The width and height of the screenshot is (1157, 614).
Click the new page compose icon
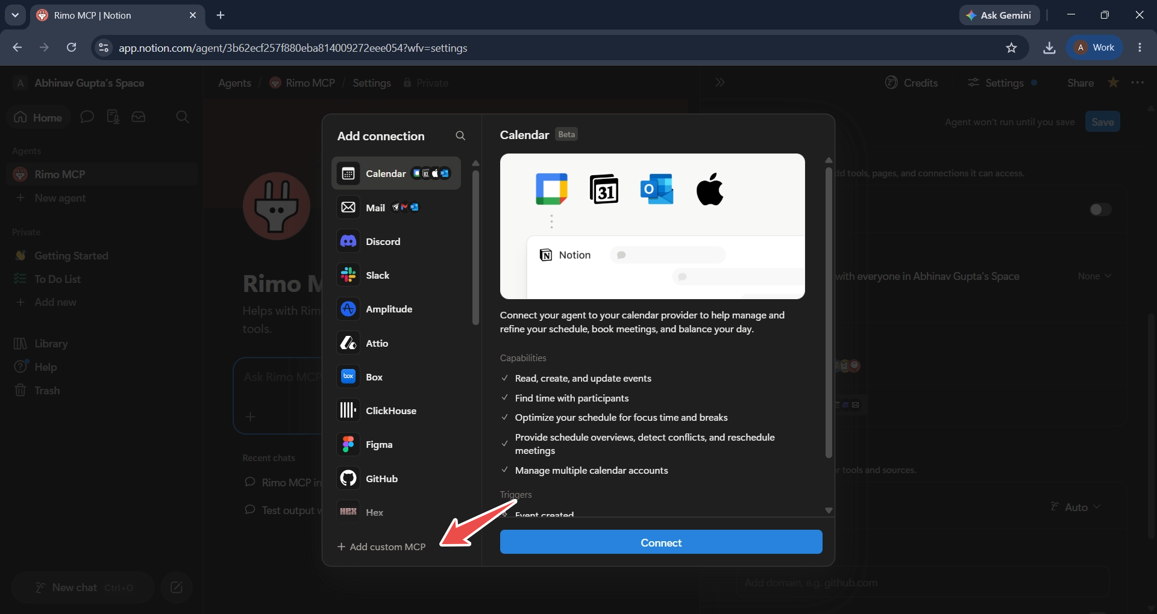tap(177, 588)
